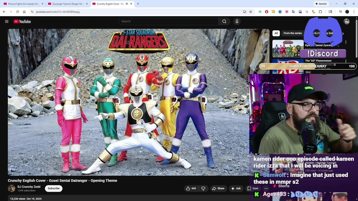
Task: Click the Ask button
Action: [236, 188]
